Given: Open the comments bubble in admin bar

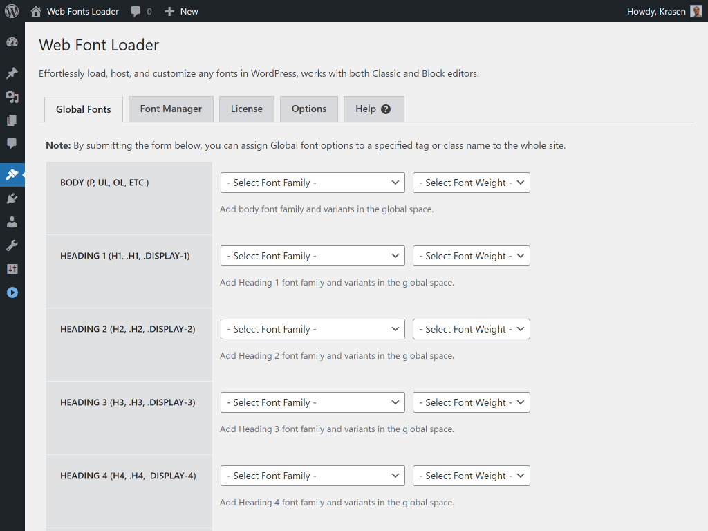Looking at the screenshot, I should [x=136, y=11].
